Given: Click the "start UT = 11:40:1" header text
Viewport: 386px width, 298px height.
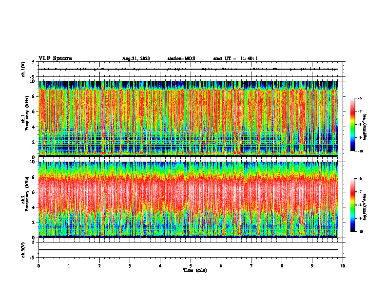Looking at the screenshot, I should coord(235,58).
